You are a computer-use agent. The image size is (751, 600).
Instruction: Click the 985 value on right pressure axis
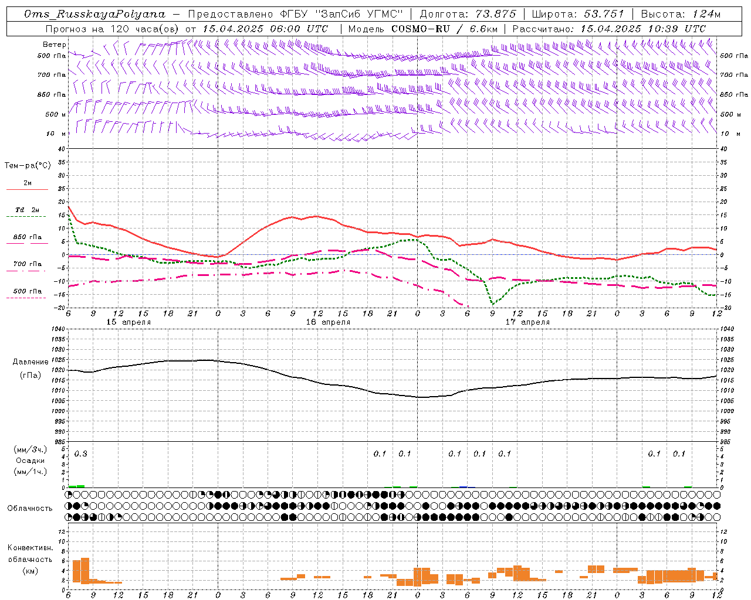point(726,442)
